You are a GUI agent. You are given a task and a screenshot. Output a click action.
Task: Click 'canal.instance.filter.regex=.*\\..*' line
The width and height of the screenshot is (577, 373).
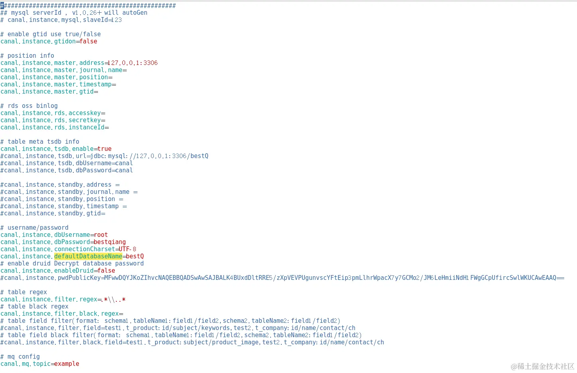(63, 299)
